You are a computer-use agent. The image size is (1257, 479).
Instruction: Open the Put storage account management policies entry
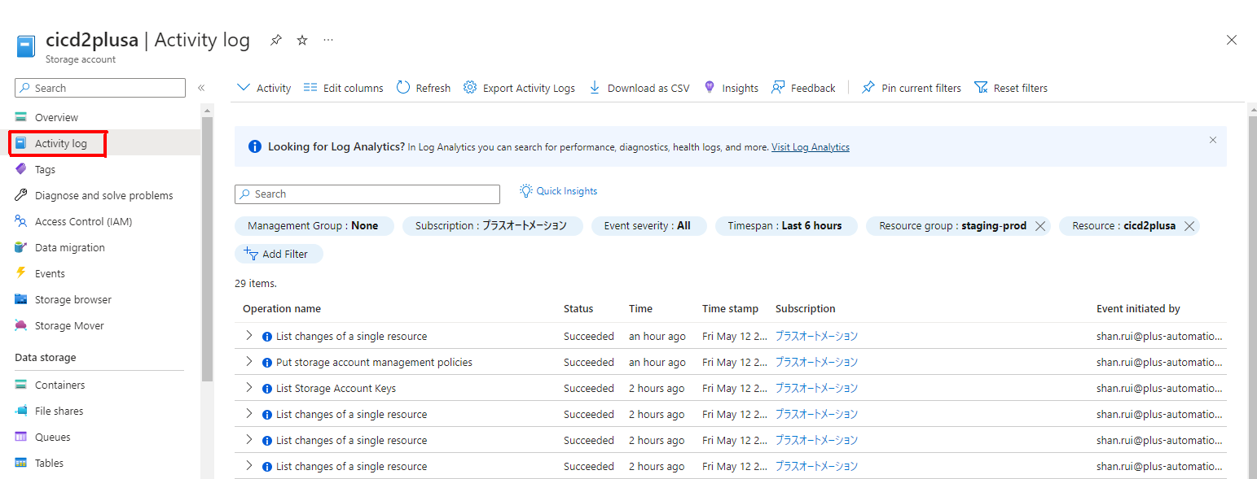pos(374,362)
